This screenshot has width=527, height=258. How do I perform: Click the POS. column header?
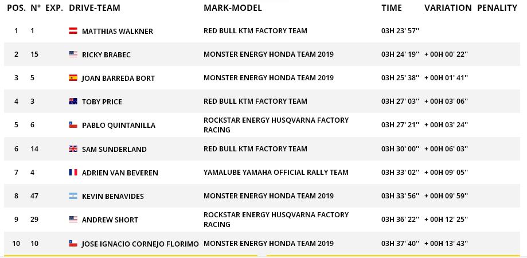point(15,8)
